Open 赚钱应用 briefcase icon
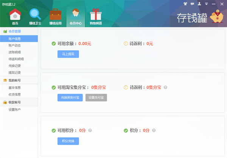 pos(56,17)
